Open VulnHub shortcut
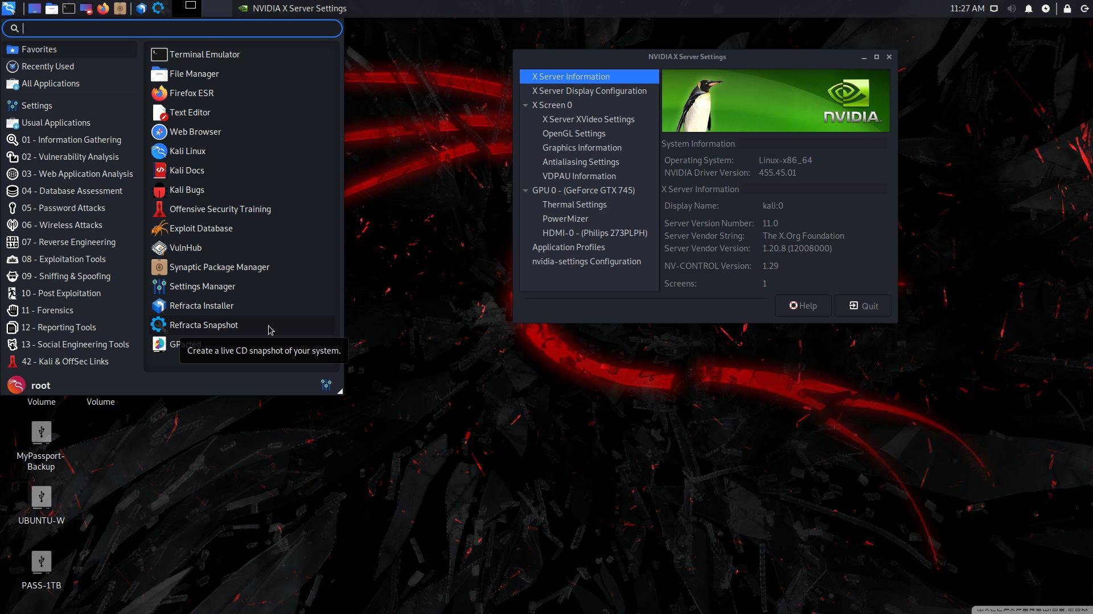 coord(185,248)
